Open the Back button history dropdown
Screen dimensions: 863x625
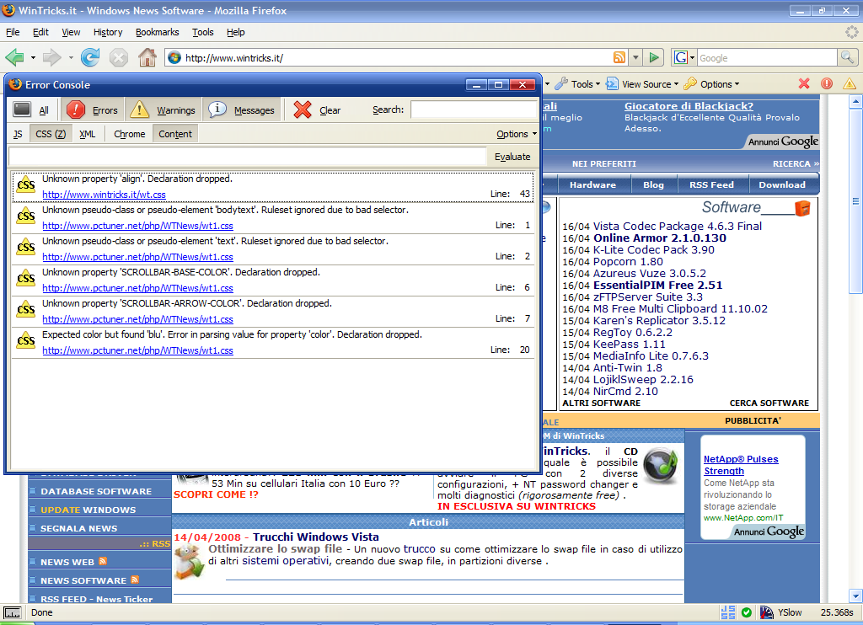point(33,57)
